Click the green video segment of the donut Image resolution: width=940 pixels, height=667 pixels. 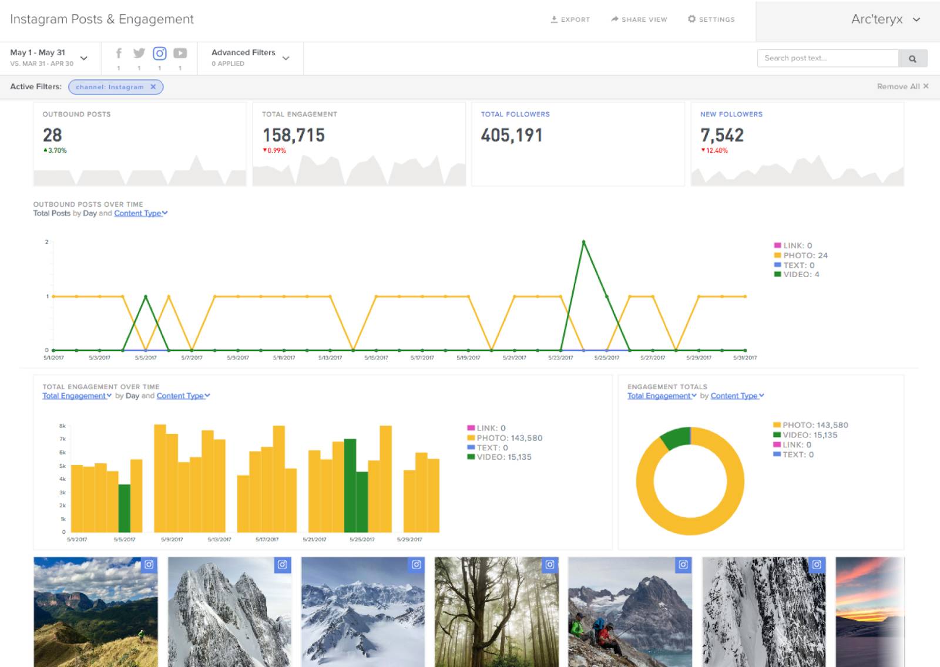coord(677,438)
